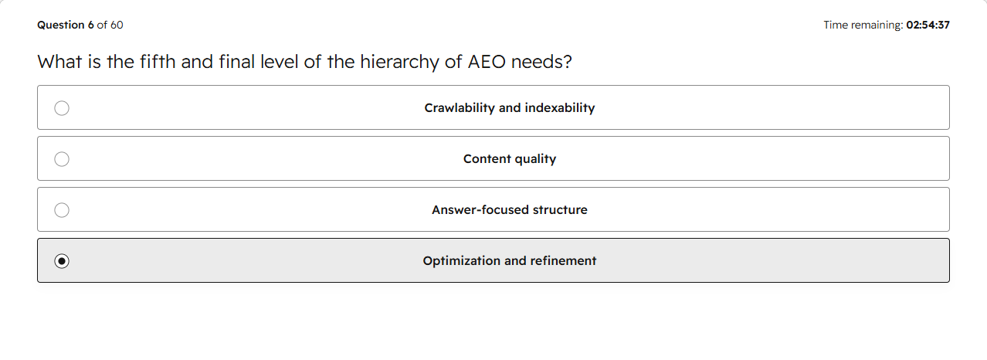Click the word indexability in first option
The height and width of the screenshot is (360, 987).
click(560, 108)
